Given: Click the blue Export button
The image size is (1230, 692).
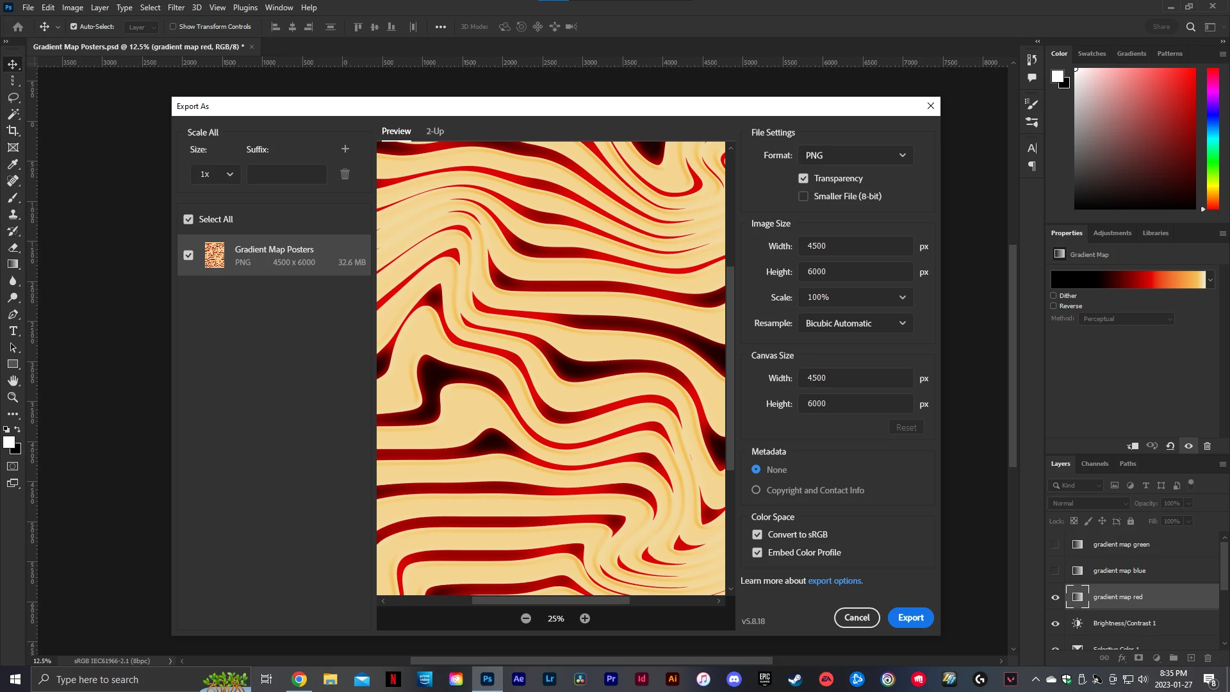Looking at the screenshot, I should coord(910,618).
